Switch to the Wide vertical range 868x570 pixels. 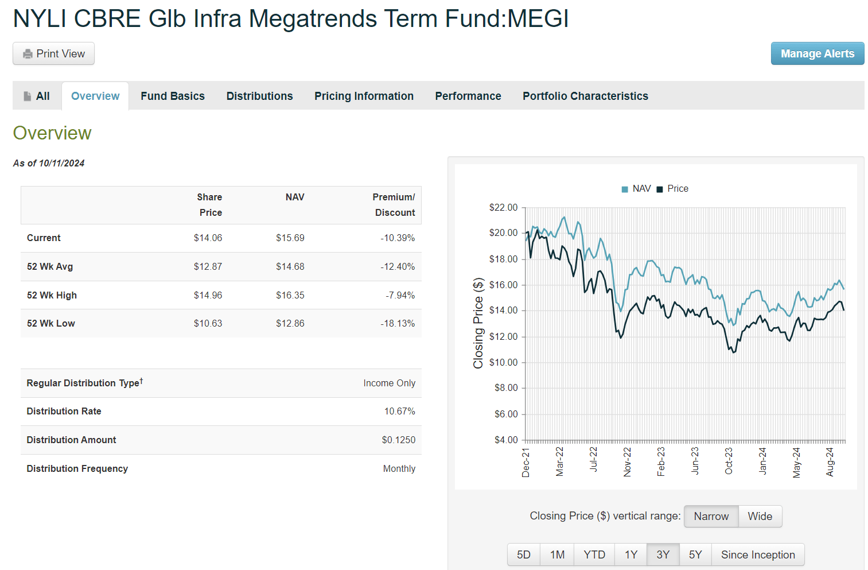click(760, 516)
